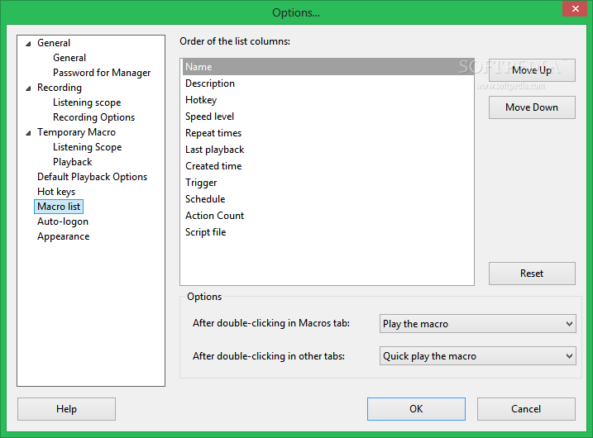The width and height of the screenshot is (593, 438).
Task: Click the Move Up button
Action: (x=532, y=70)
